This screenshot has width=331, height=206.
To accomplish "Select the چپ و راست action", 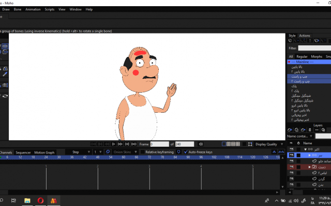I will [309, 76].
